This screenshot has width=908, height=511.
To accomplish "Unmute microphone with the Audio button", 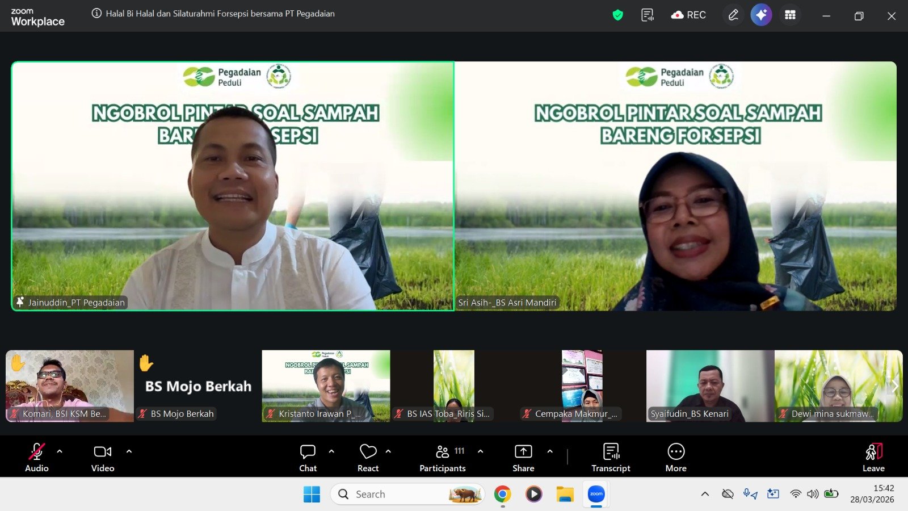I will point(36,458).
